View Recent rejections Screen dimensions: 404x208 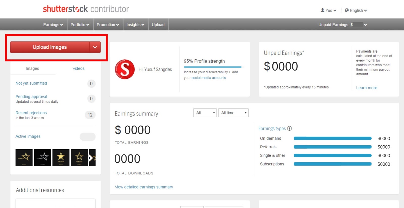[31, 113]
